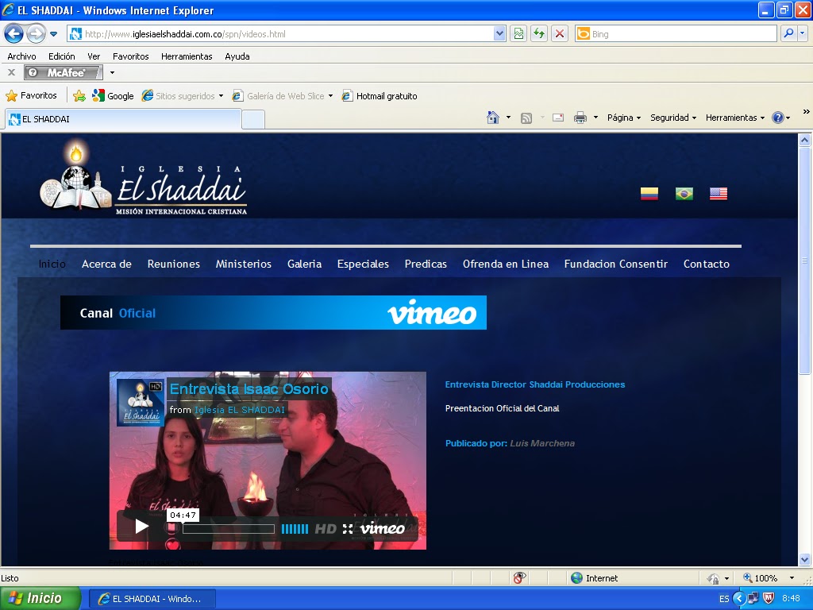Click the Help question mark icon

[x=778, y=118]
